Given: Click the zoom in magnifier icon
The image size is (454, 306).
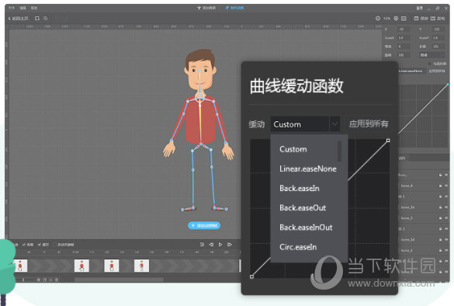Looking at the screenshot, I should [x=396, y=19].
